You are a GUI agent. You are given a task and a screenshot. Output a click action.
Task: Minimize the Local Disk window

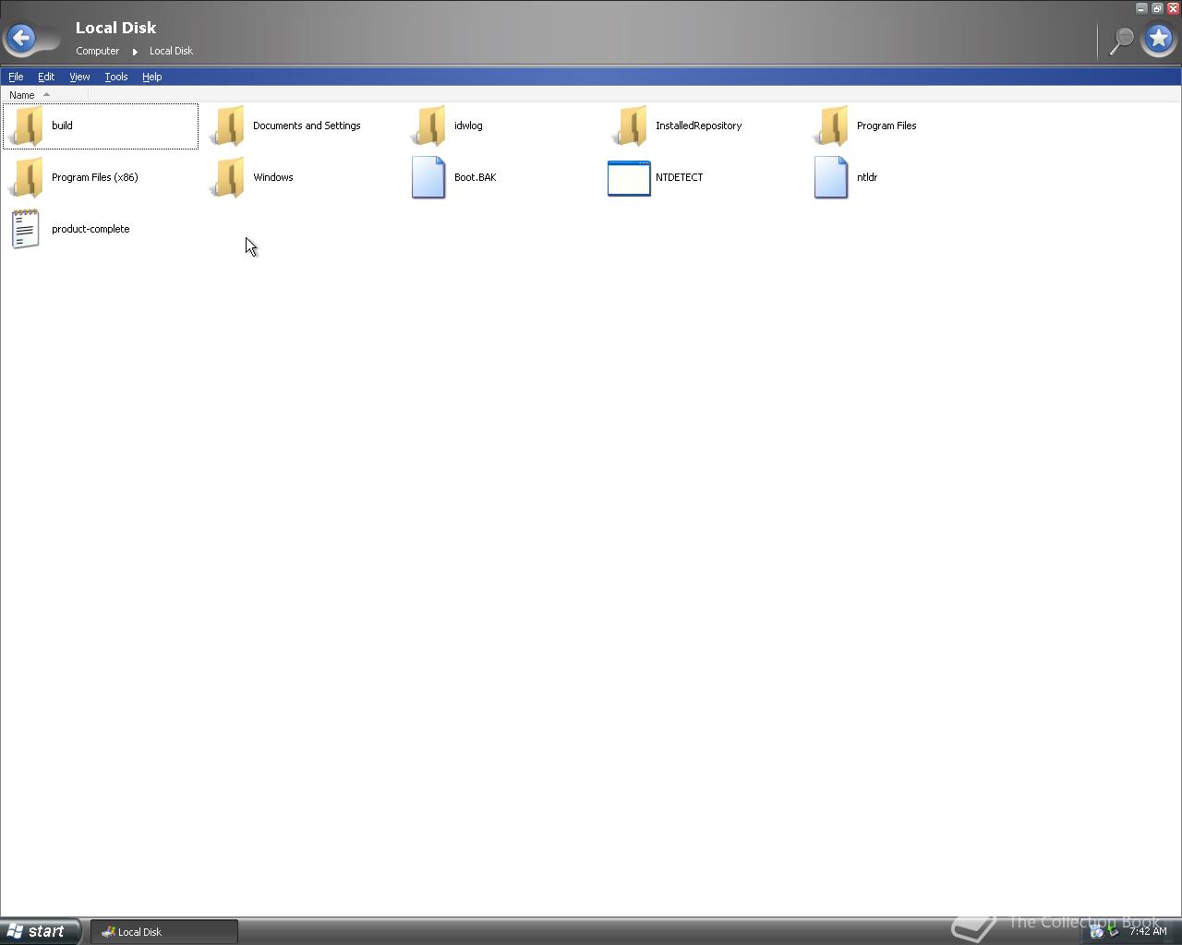point(1141,8)
